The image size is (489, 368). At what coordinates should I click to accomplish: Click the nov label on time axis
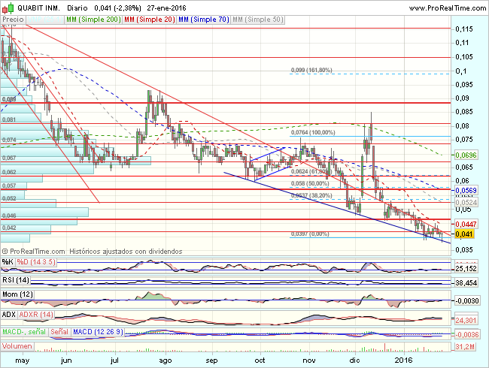click(x=309, y=360)
